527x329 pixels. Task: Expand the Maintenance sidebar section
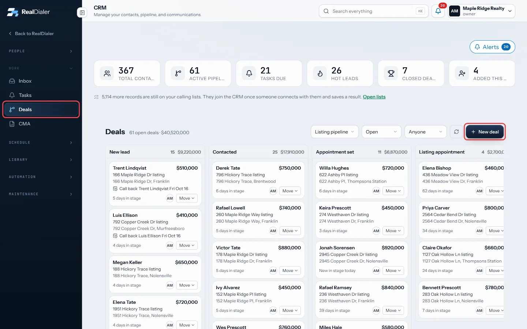coord(41,194)
